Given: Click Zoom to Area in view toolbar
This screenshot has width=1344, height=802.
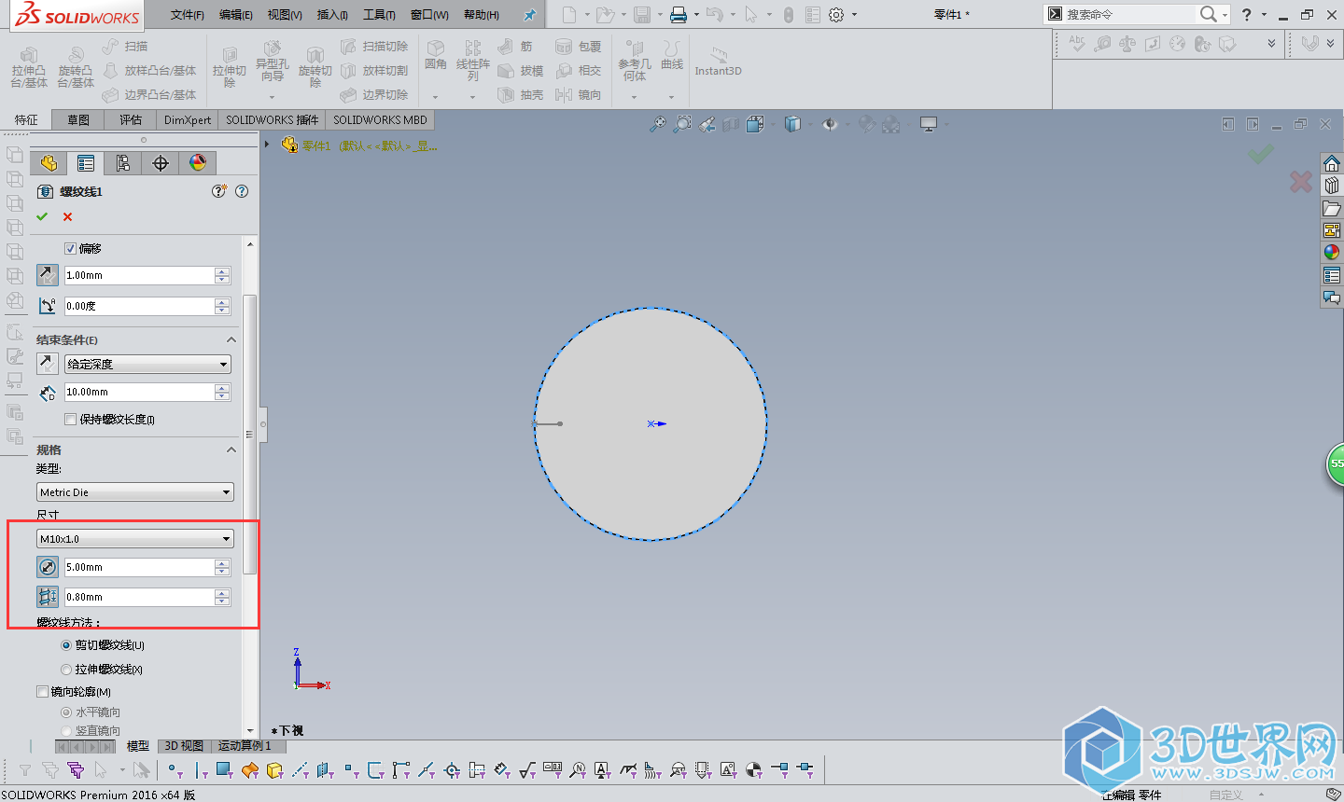Looking at the screenshot, I should [682, 124].
